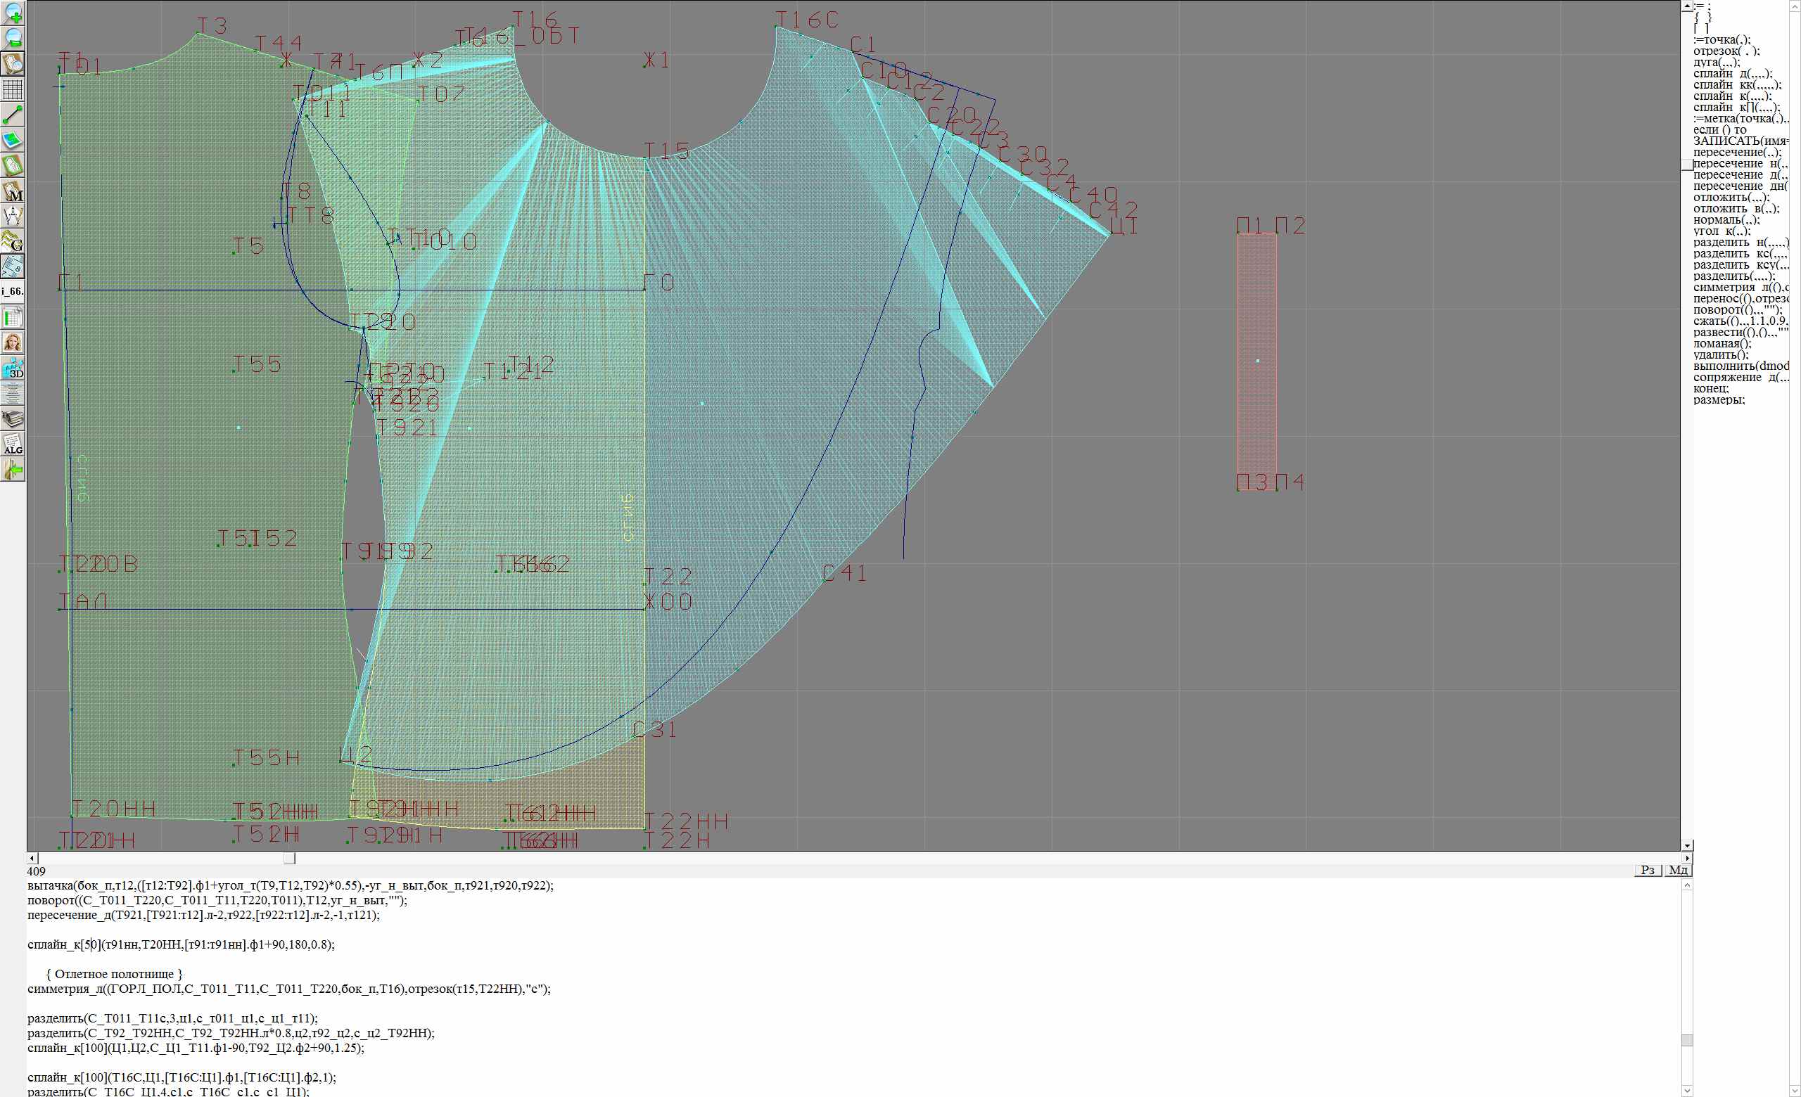Select the compass measuring tool icon
Image resolution: width=1801 pixels, height=1097 pixels.
[13, 216]
